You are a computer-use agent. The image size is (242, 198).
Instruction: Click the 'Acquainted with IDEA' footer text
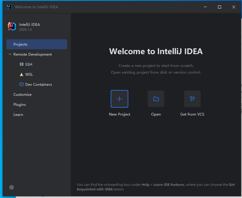(x=95, y=189)
